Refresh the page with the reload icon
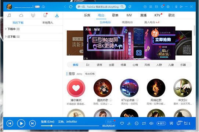This screenshot has width=199, height=132. pyautogui.click(x=71, y=7)
